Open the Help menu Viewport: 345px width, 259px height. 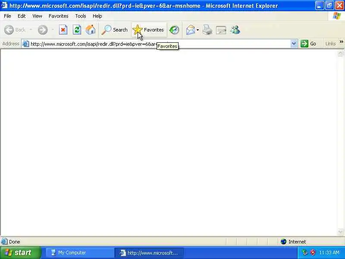coord(97,16)
